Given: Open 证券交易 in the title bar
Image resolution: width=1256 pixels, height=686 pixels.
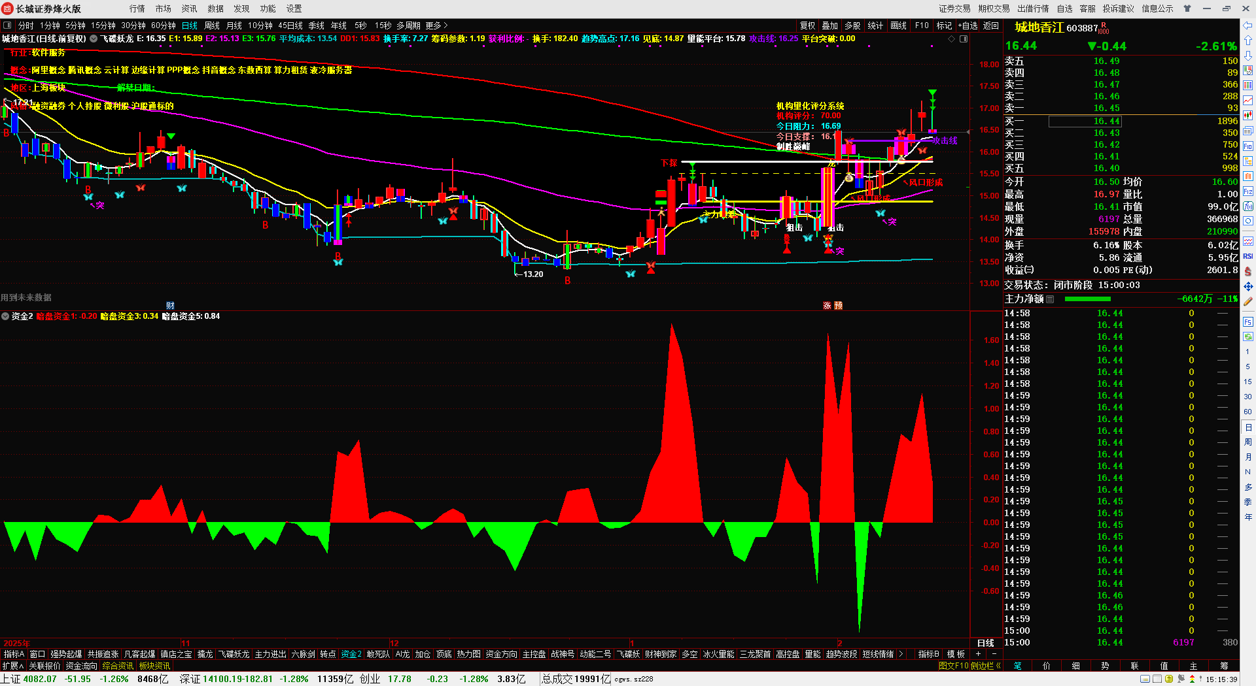Looking at the screenshot, I should click(x=954, y=8).
